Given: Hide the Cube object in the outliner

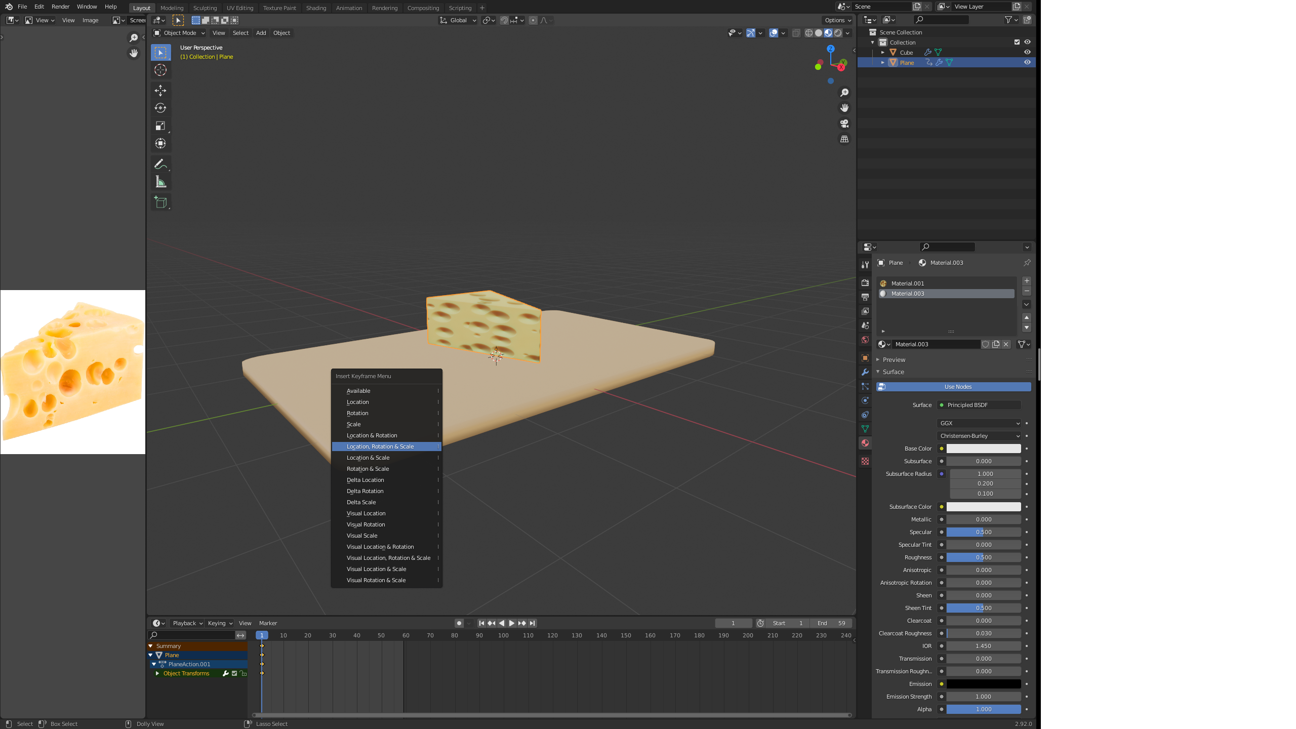Looking at the screenshot, I should tap(1027, 52).
